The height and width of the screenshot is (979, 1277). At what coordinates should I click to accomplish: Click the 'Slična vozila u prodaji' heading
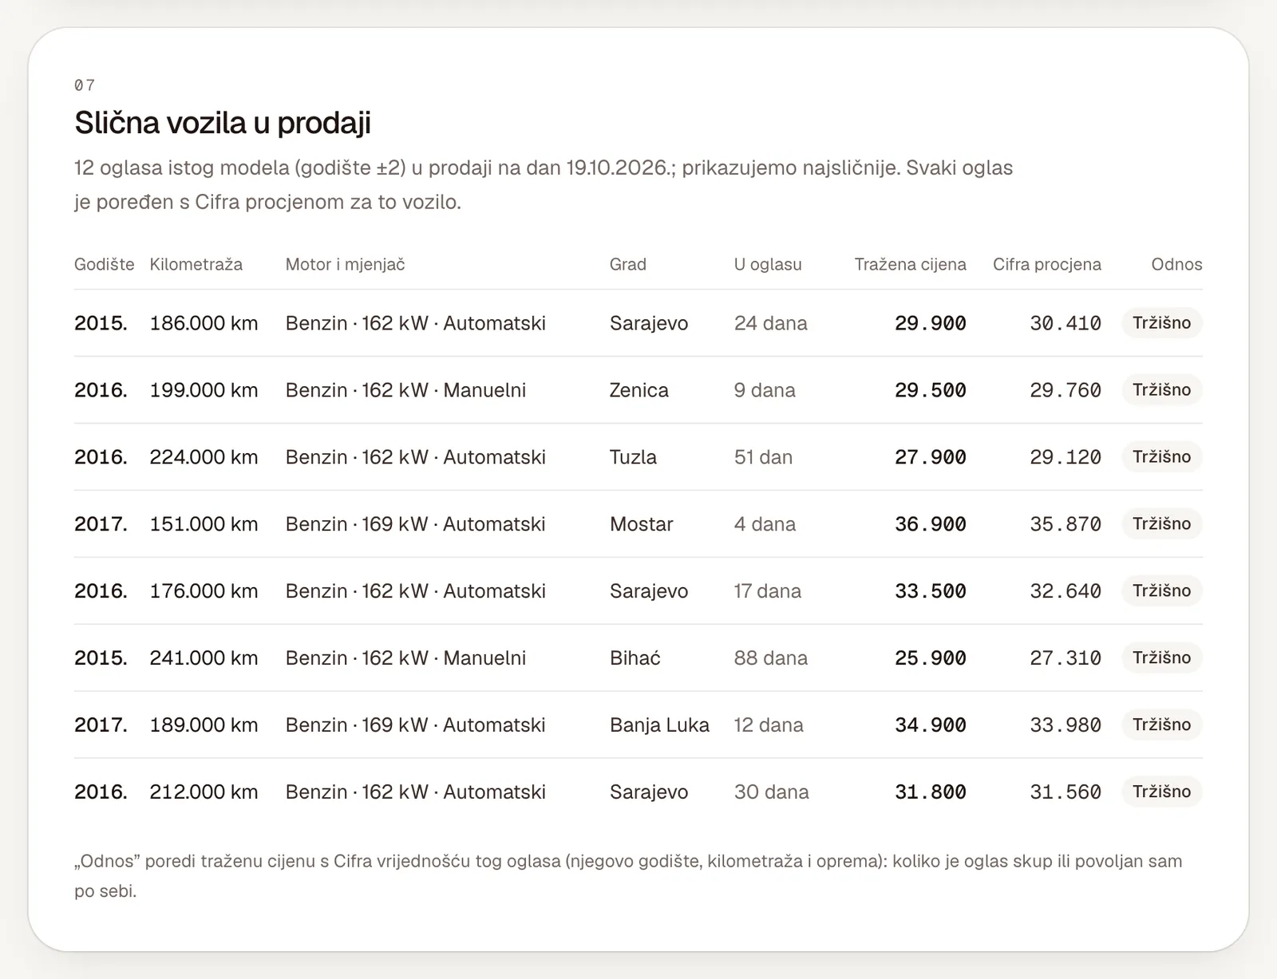coord(223,123)
